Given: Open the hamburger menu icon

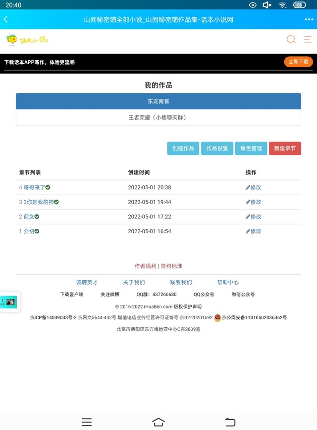Looking at the screenshot, I should coord(308,40).
